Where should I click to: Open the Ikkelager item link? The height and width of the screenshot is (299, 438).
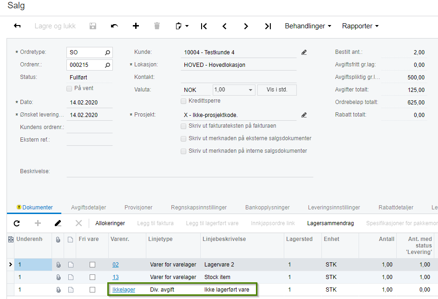[x=124, y=290]
